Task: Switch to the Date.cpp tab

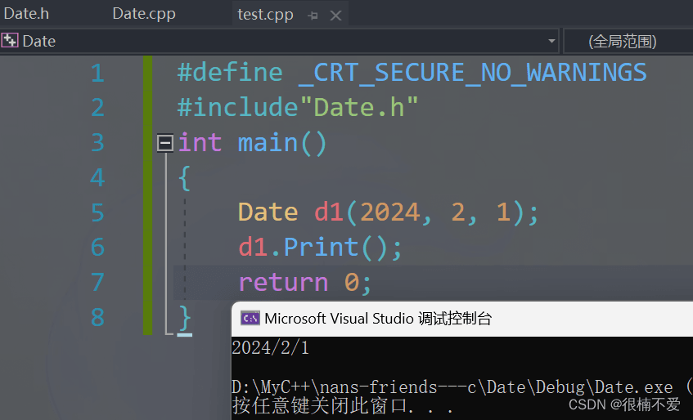Action: pos(144,14)
